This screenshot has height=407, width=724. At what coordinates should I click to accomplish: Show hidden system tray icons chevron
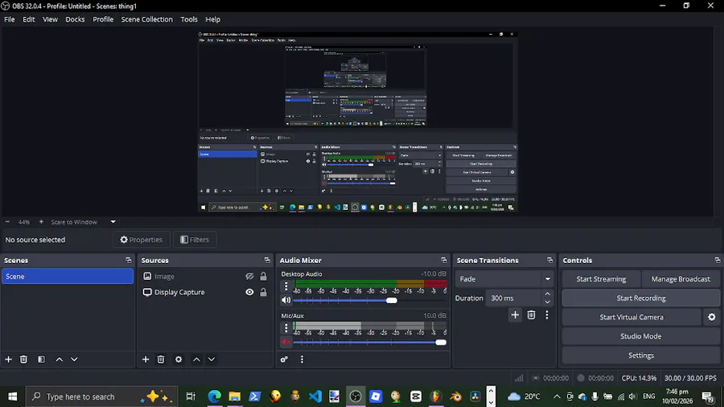(557, 397)
